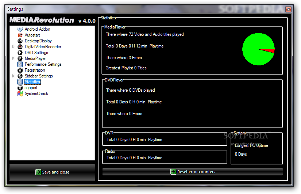
Task: Click '0 Days' uptime value
Action: click(x=241, y=154)
